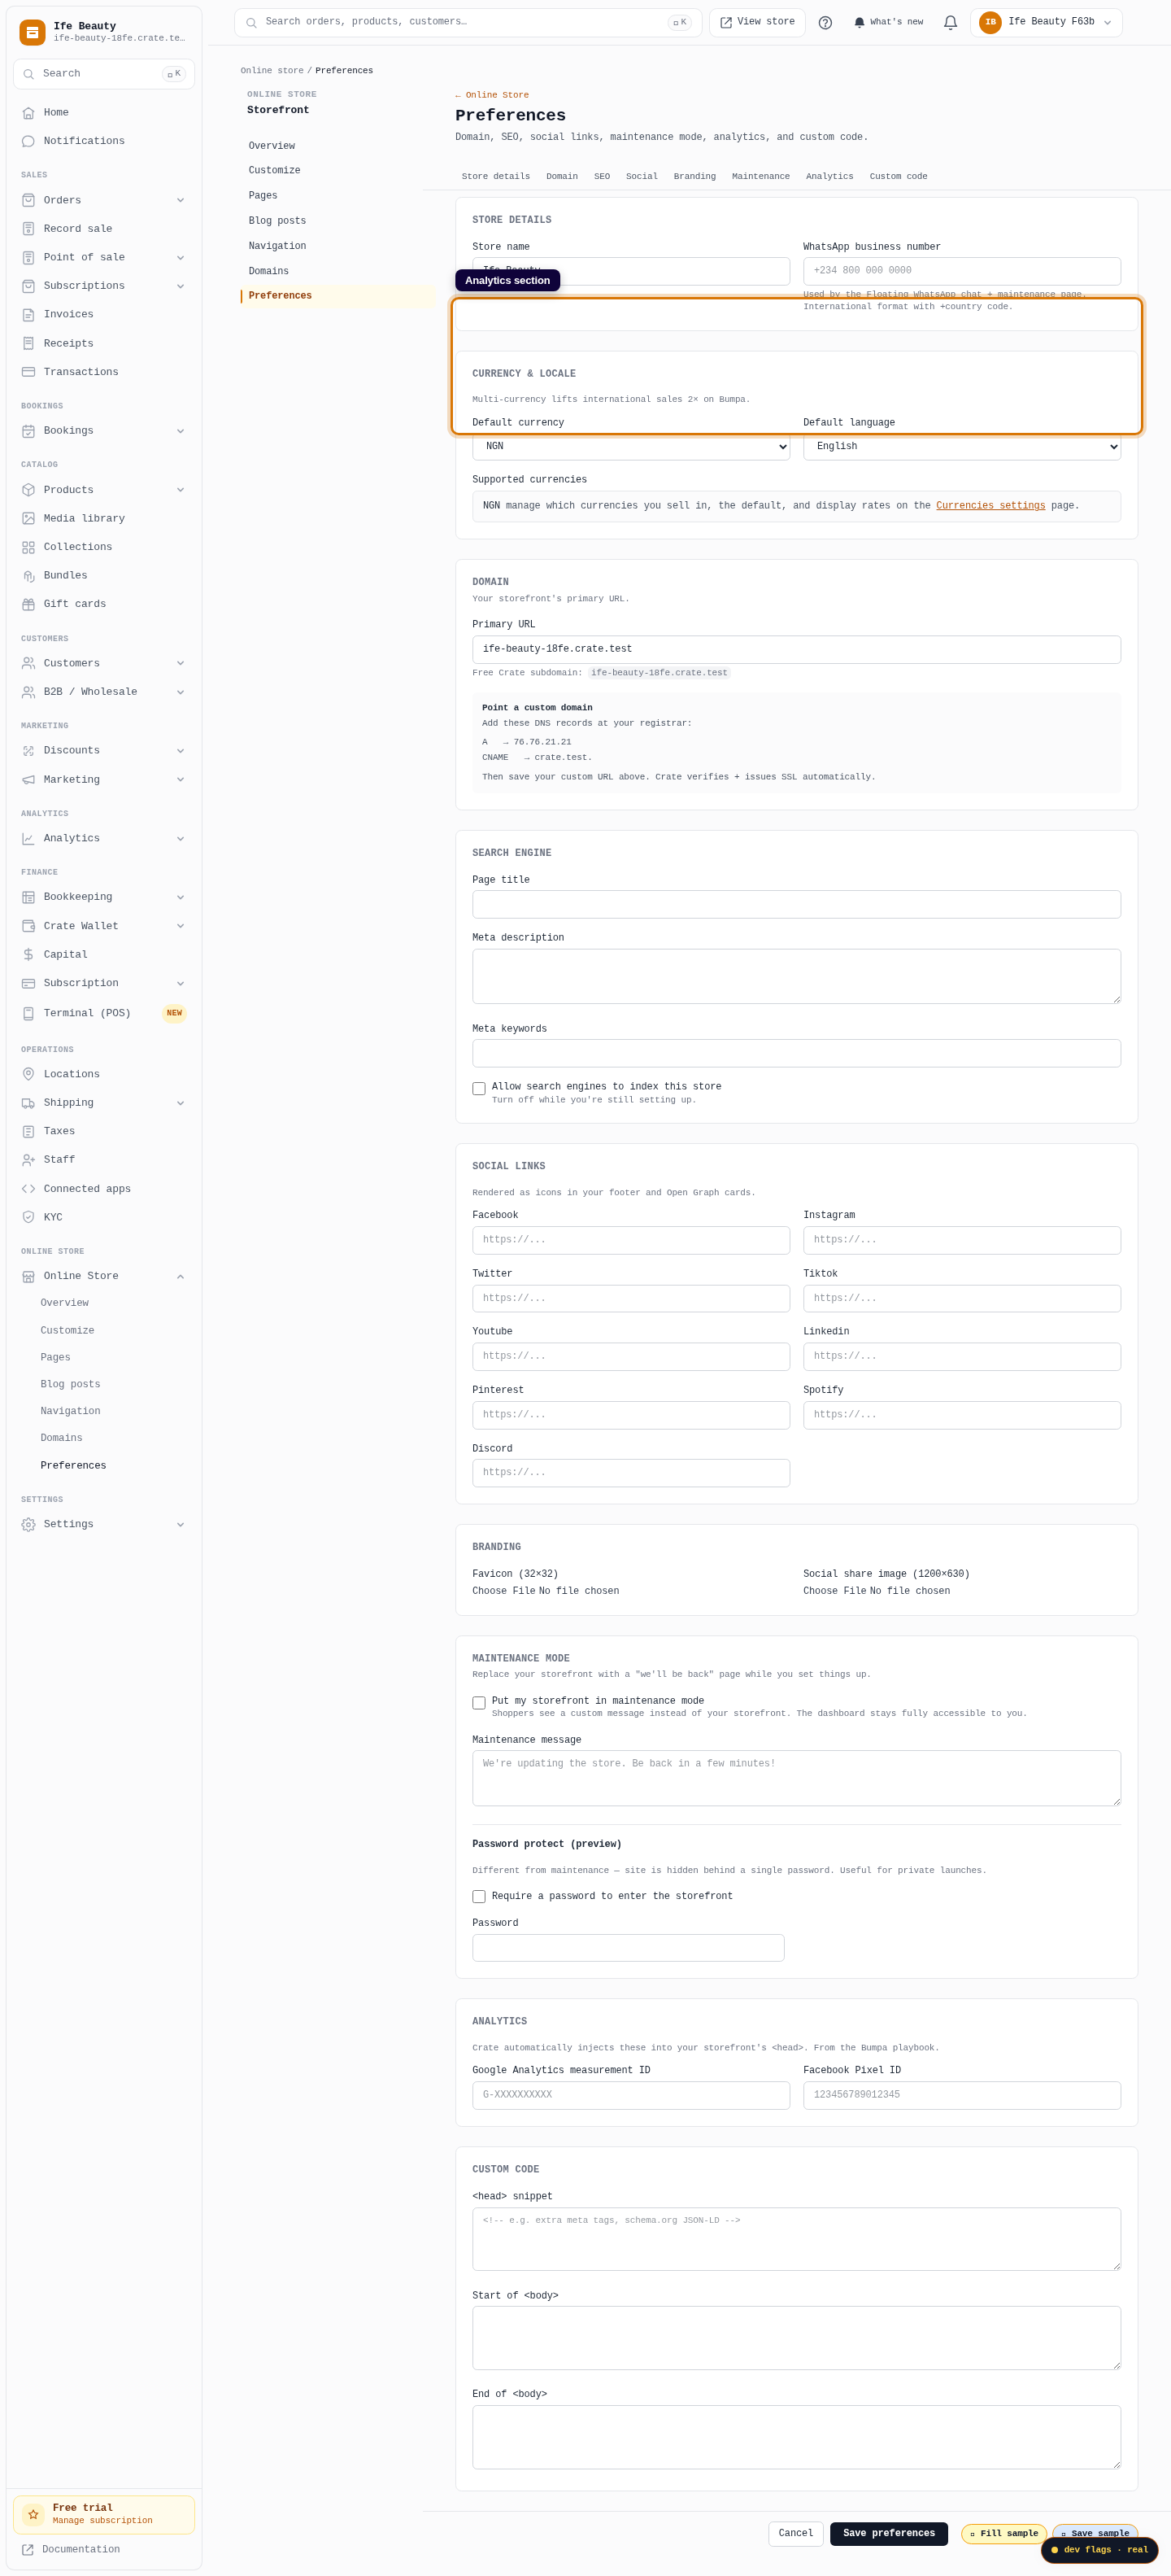The height and width of the screenshot is (2576, 1171).
Task: Click the Home icon in sidebar
Action: point(28,113)
